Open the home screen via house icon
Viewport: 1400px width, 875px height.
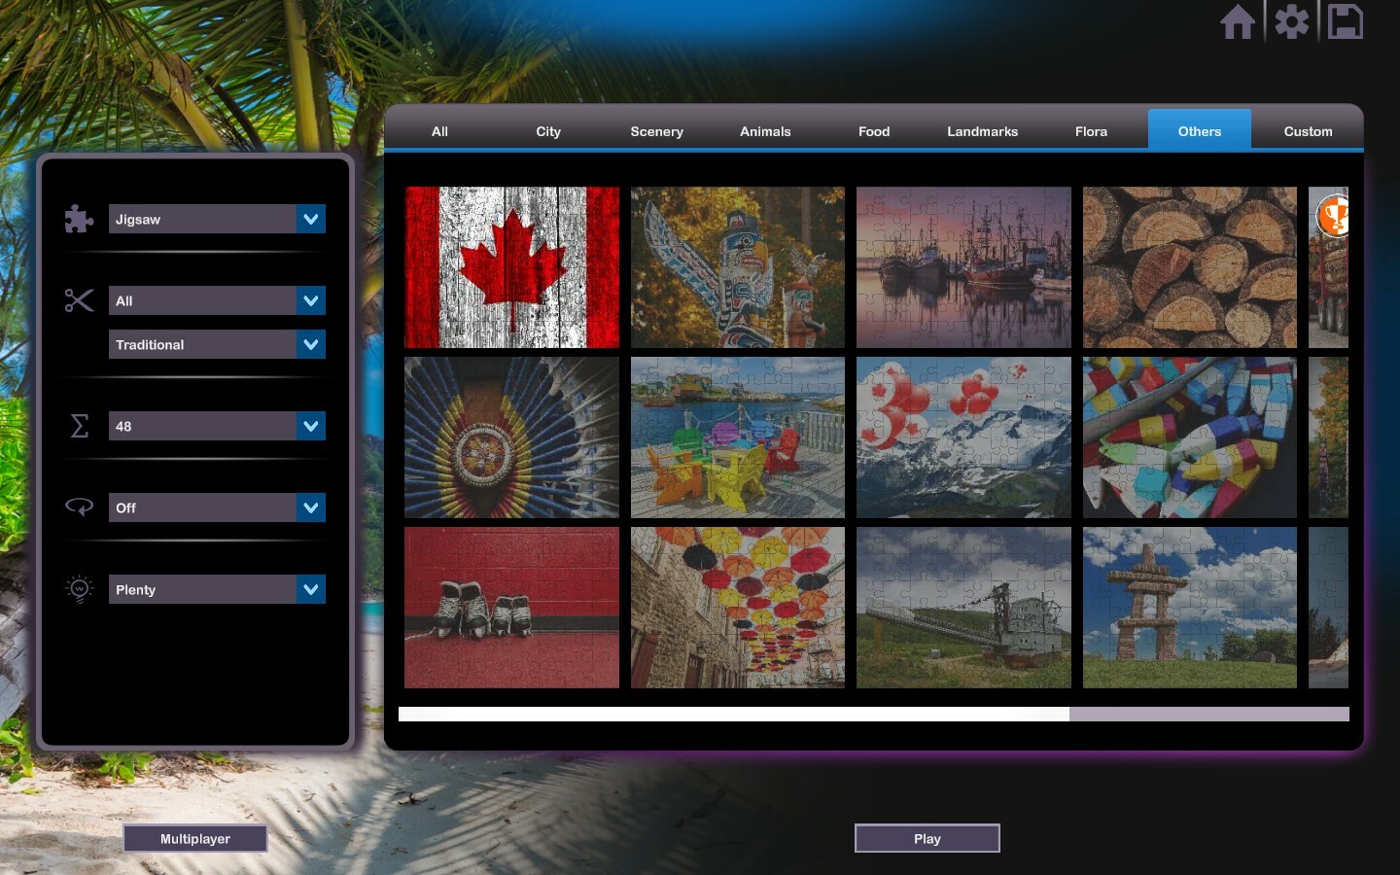tap(1239, 20)
